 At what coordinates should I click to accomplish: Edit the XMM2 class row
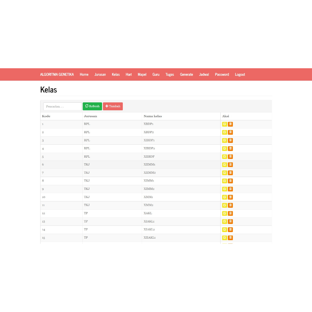(x=225, y=205)
